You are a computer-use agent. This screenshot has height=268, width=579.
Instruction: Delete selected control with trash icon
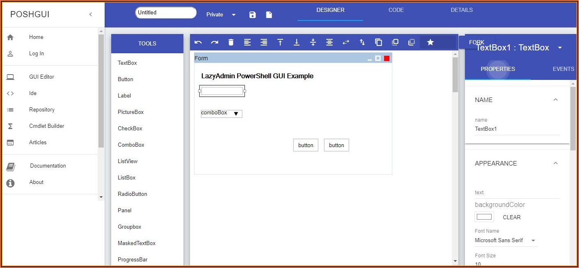pos(231,42)
